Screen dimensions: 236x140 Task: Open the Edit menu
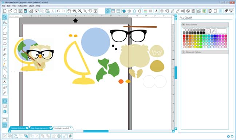tap(9, 6)
